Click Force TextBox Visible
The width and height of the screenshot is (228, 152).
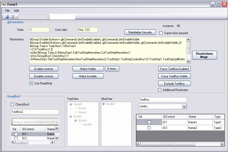pyautogui.click(x=174, y=76)
